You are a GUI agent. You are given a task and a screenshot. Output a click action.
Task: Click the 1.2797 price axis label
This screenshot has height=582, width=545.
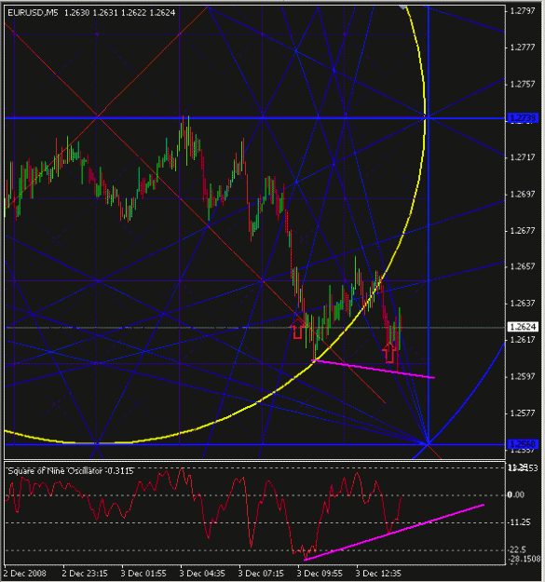(523, 11)
